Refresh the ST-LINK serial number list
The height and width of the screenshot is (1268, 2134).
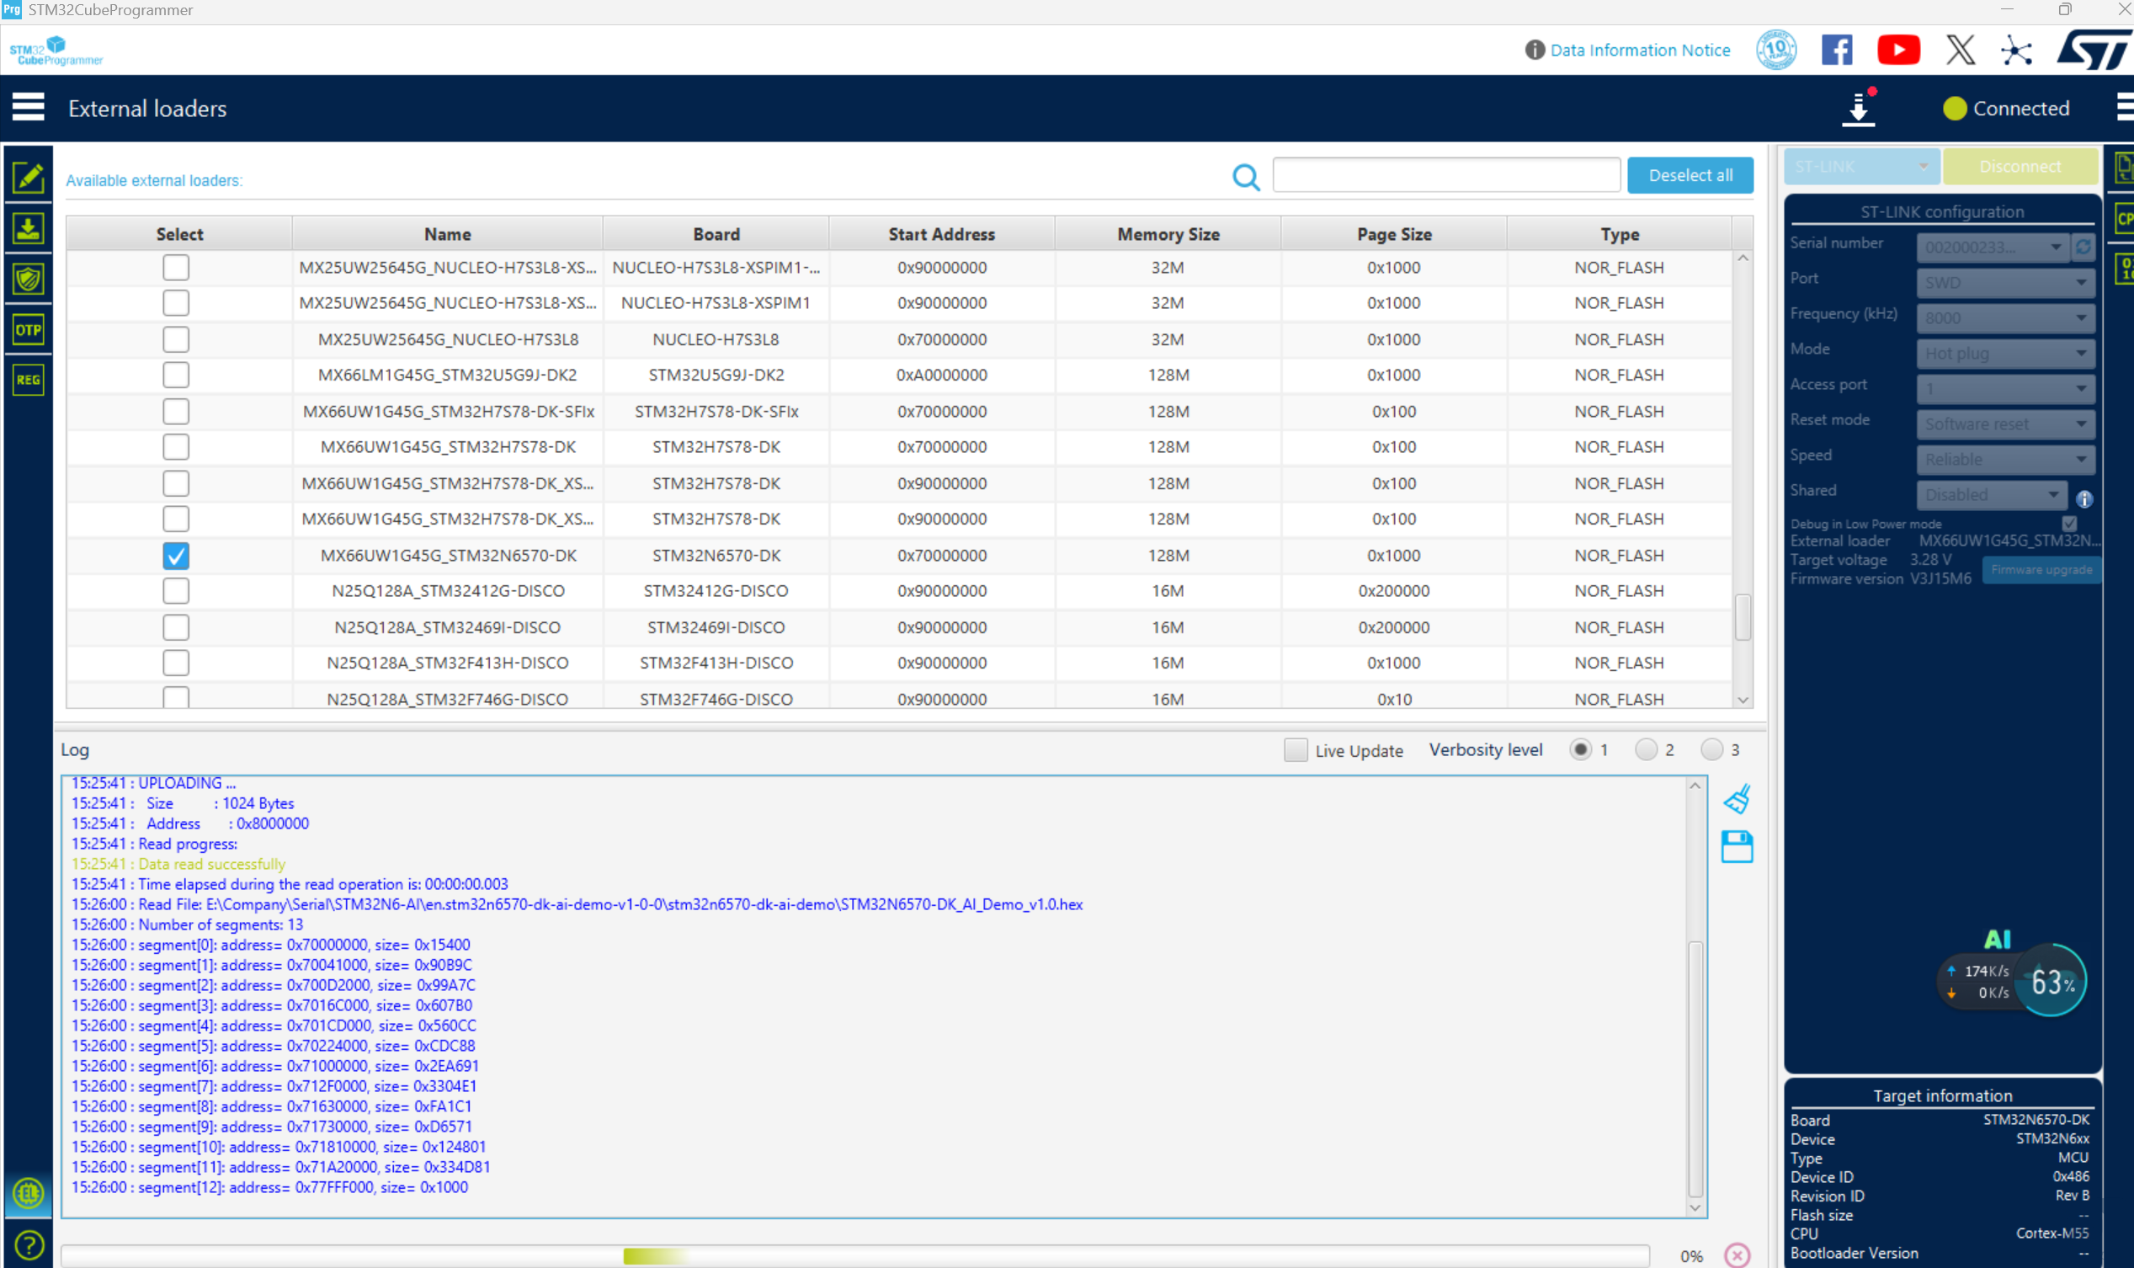coord(2083,247)
